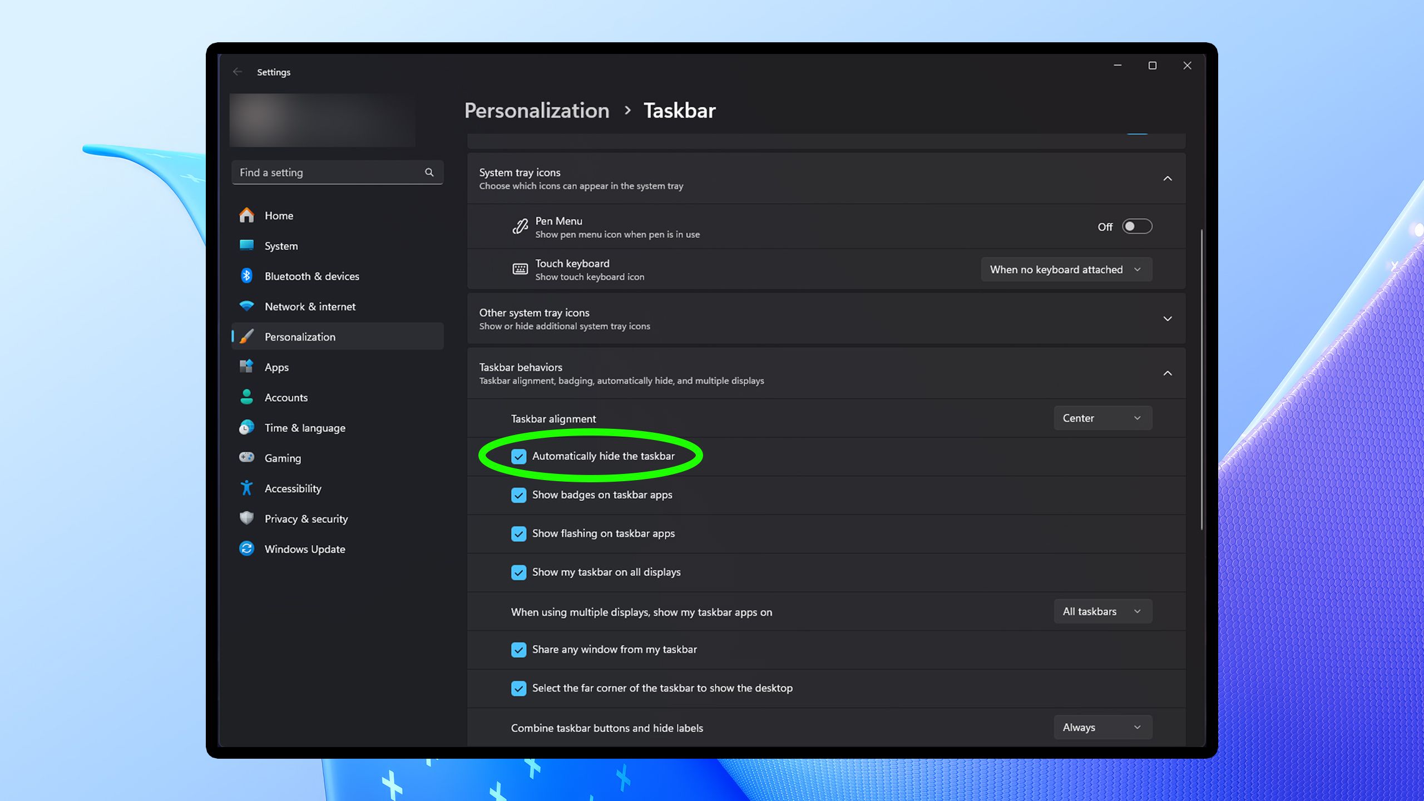Viewport: 1424px width, 801px height.
Task: Open the Apps settings category
Action: pos(276,367)
